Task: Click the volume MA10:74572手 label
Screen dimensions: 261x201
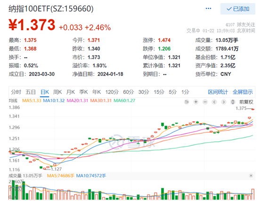Action: [91, 176]
